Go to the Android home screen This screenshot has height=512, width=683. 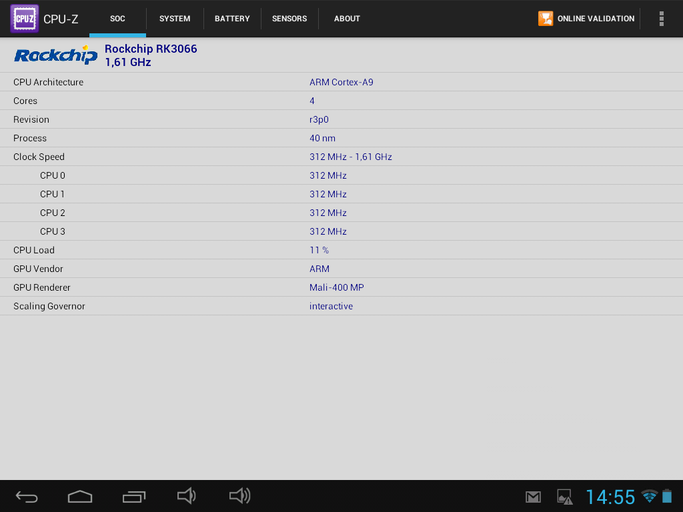(80, 496)
